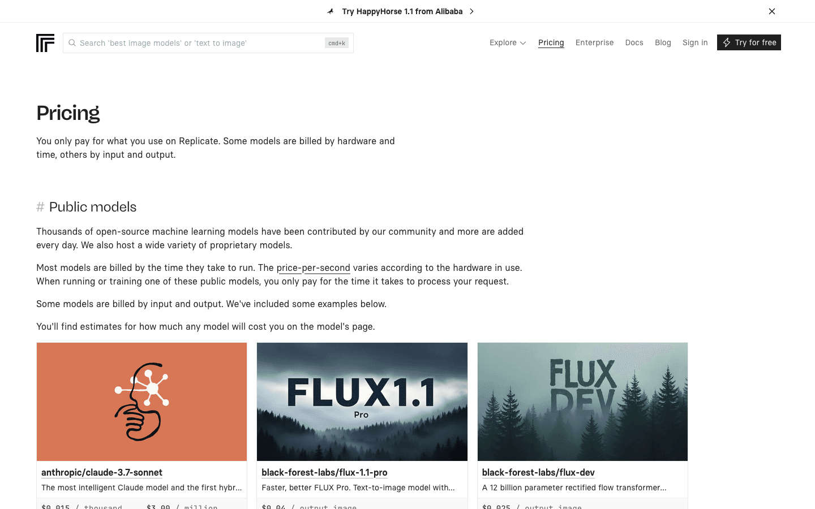Go to the Enterprise page
The image size is (815, 509).
(x=594, y=42)
